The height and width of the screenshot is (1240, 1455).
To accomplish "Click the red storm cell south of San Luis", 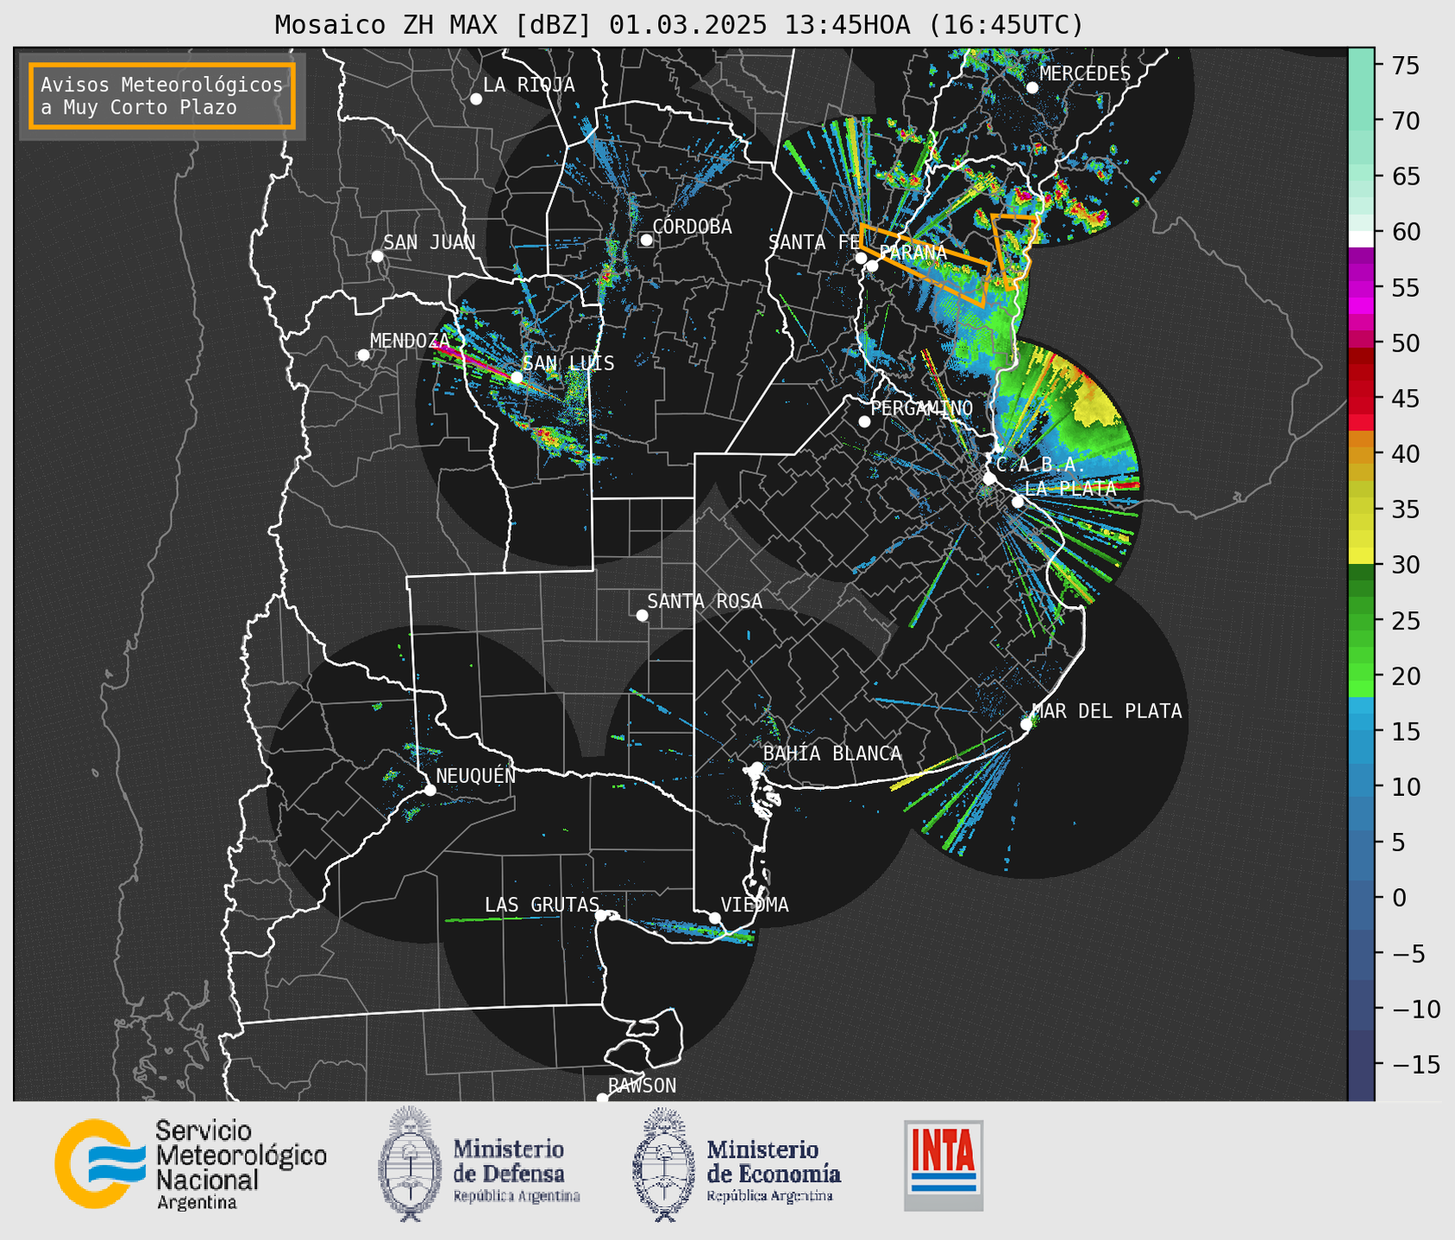I will 545,435.
